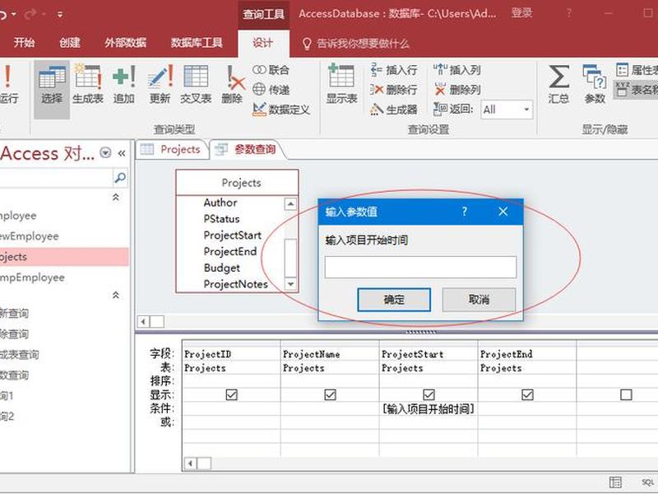The image size is (658, 494).
Task: Open the expression Builder (生成器)
Action: pyautogui.click(x=394, y=110)
